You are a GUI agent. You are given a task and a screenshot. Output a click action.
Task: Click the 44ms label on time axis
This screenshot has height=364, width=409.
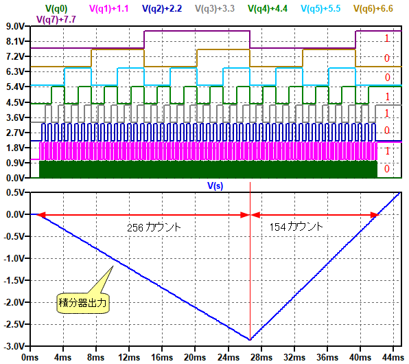click(x=394, y=357)
